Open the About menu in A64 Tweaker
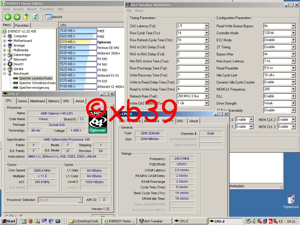The width and height of the screenshot is (300, 225). tap(139, 11)
